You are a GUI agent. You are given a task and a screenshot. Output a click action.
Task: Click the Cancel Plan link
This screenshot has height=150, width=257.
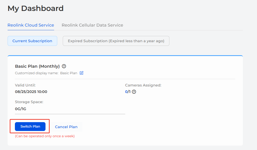coord(66,127)
